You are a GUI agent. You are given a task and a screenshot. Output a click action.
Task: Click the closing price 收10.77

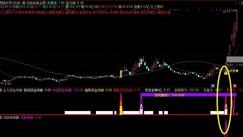click(x=59, y=7)
